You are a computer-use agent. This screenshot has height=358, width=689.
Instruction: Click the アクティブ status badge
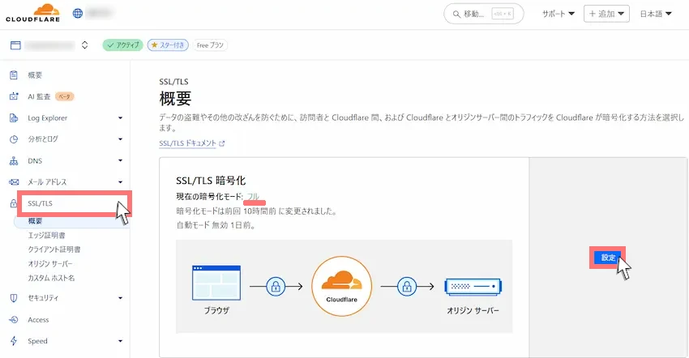coord(122,45)
